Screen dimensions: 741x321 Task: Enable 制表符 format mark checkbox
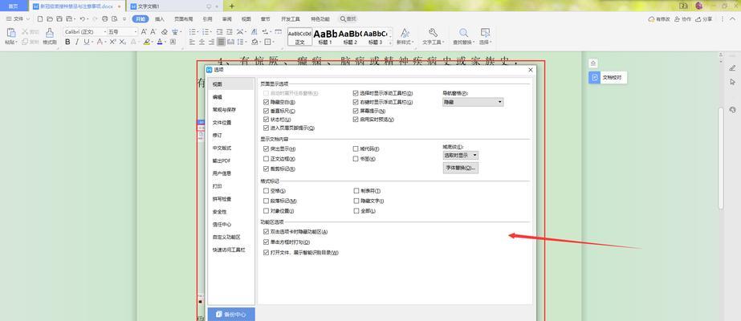click(356, 191)
